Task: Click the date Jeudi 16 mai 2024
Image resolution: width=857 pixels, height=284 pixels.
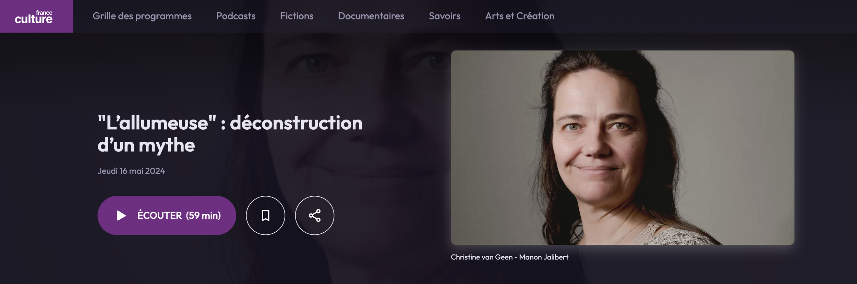Action: [x=131, y=171]
